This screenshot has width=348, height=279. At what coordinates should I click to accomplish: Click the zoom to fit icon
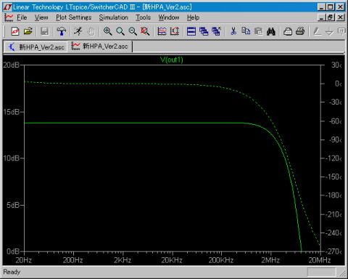click(x=145, y=31)
